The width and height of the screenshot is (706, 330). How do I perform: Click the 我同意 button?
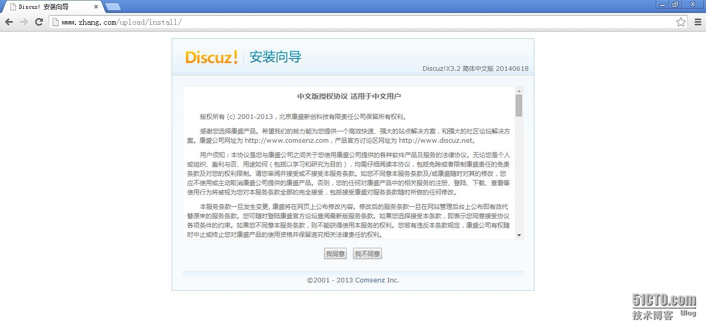point(335,253)
